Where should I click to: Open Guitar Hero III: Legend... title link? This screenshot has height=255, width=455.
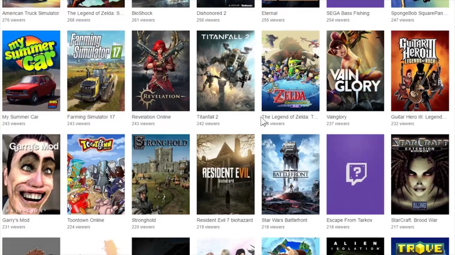point(419,117)
